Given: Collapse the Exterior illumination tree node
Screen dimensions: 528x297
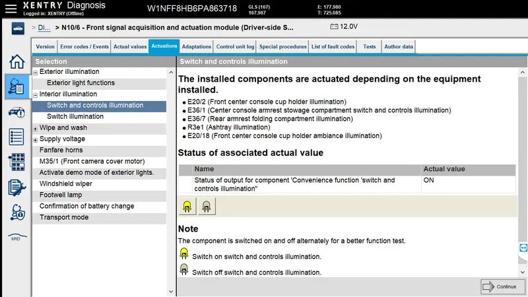Looking at the screenshot, I should point(36,73).
